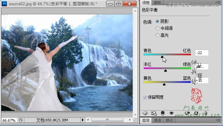Click the 色彩平衡 panel heading
223x126 pixels.
(150, 10)
